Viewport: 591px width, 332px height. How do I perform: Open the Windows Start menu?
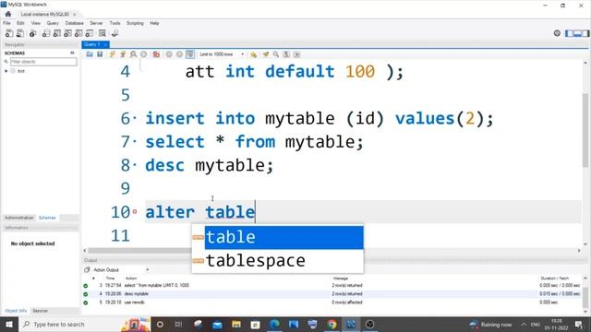8,324
